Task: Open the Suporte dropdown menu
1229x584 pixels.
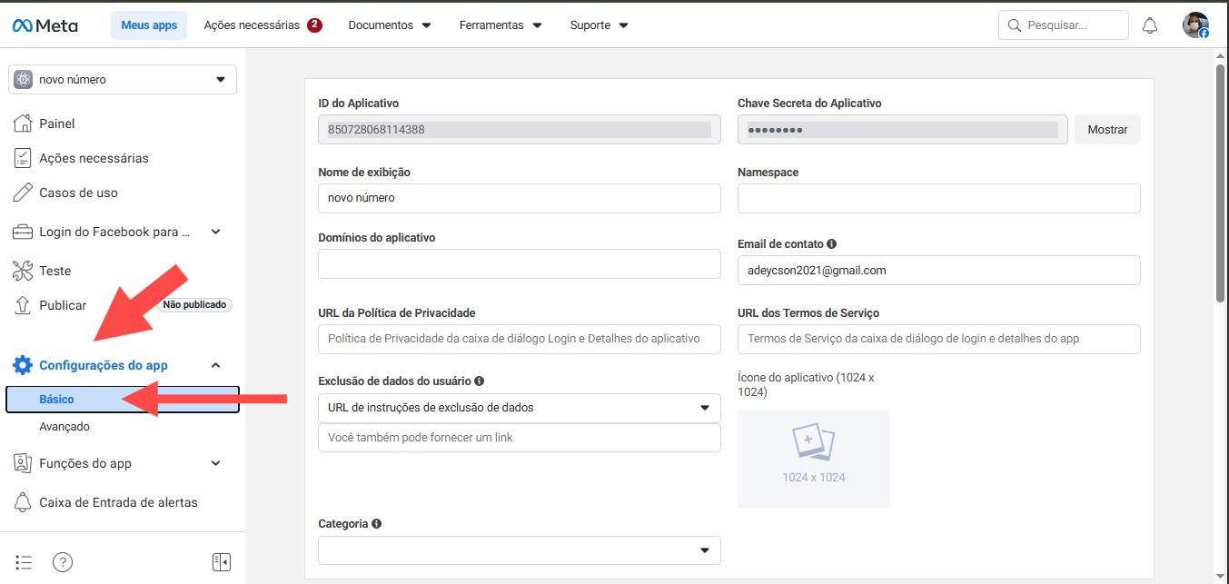Action: point(600,25)
